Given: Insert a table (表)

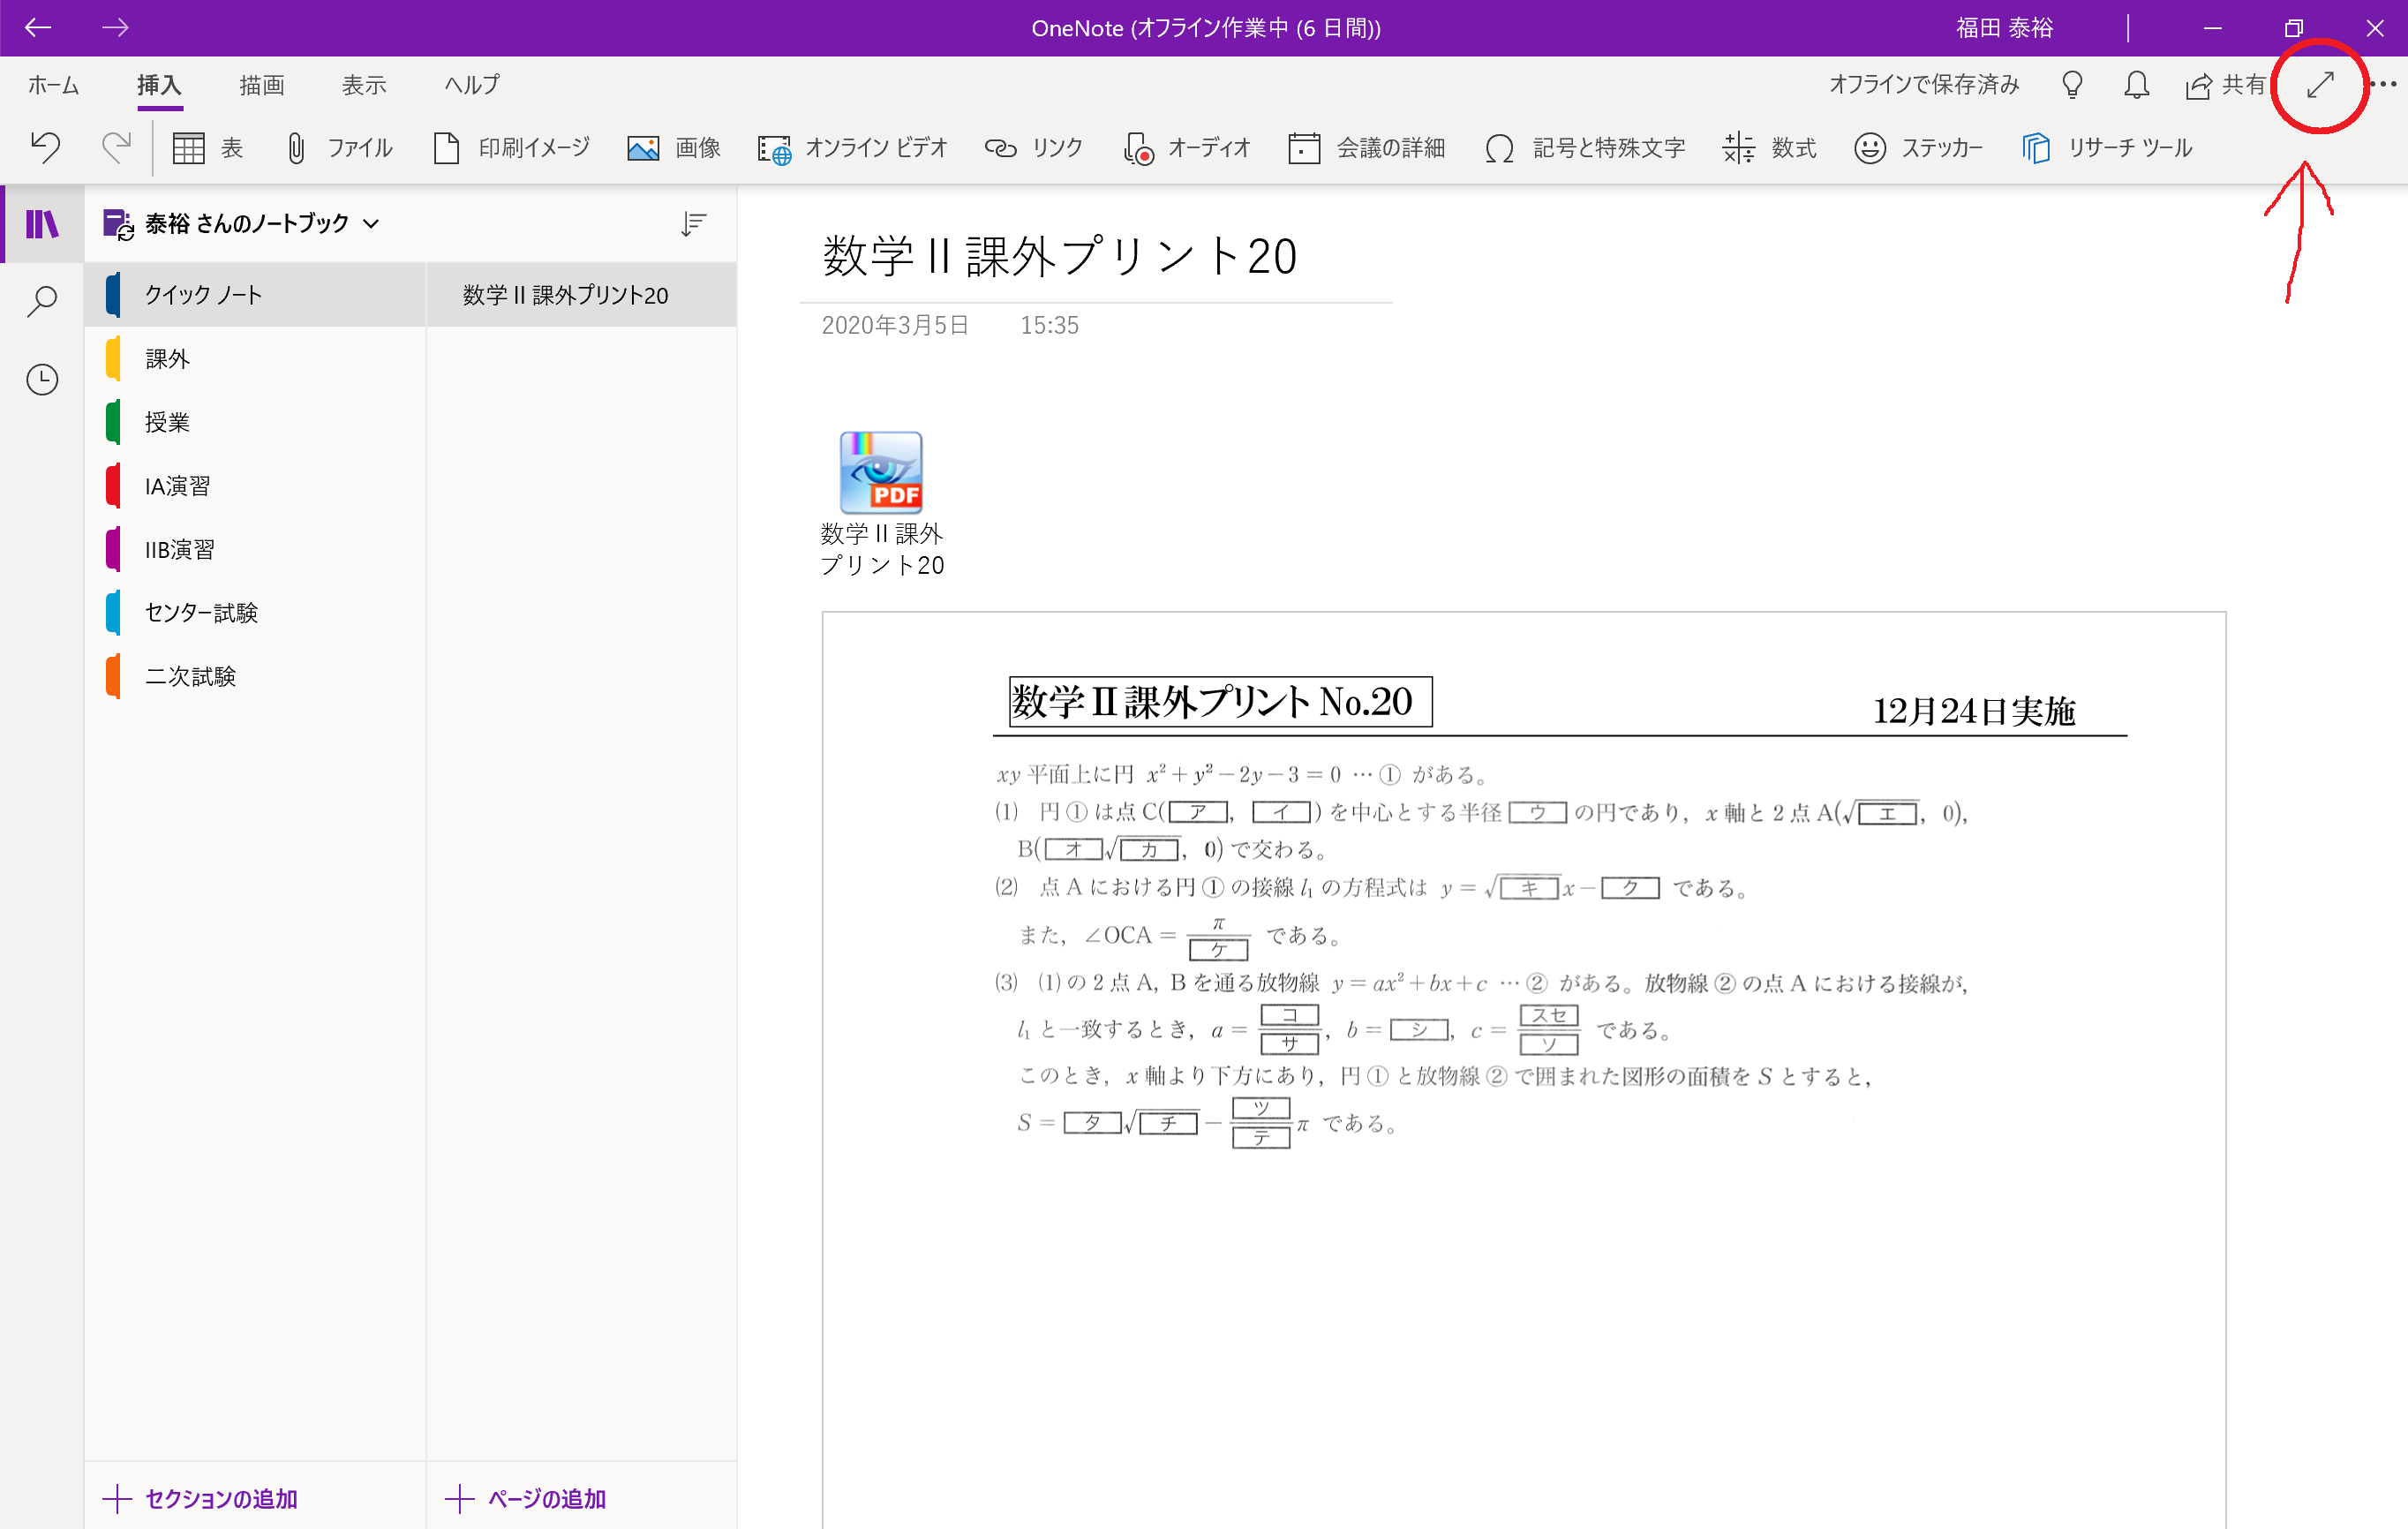Looking at the screenshot, I should coord(207,148).
